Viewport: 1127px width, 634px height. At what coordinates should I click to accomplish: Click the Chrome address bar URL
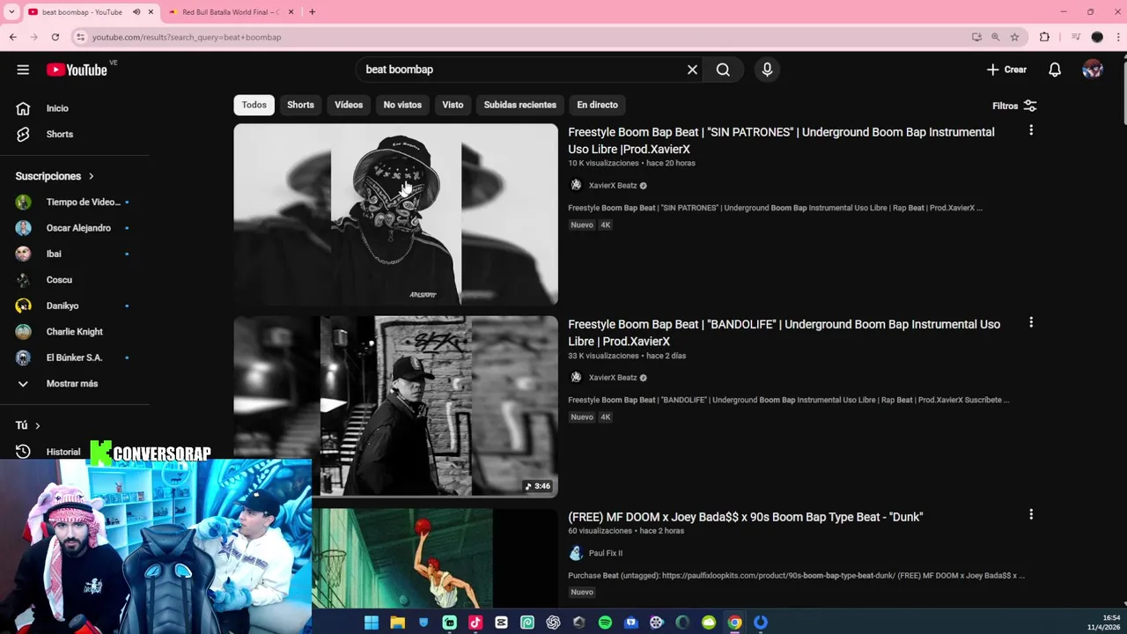(187, 37)
